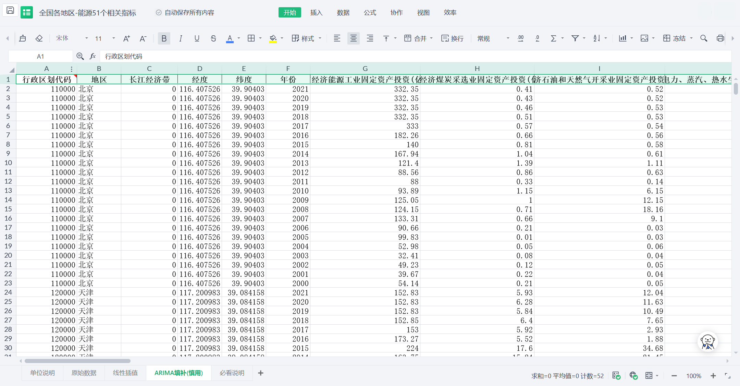Viewport: 740px width, 386px height.
Task: Switch to the 原始数据 sheet tab
Action: tap(84, 373)
